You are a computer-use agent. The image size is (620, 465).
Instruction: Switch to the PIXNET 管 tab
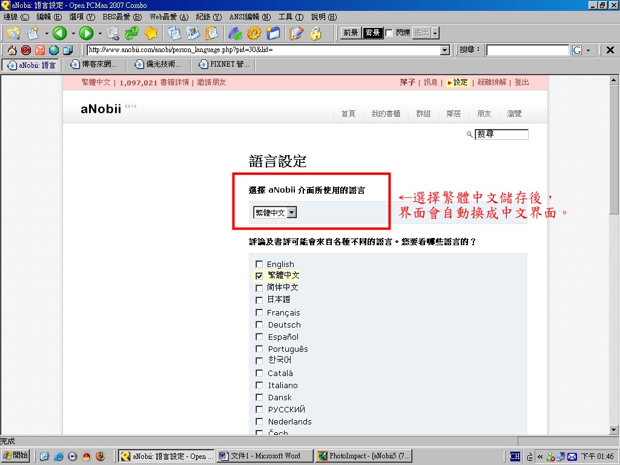coord(224,64)
